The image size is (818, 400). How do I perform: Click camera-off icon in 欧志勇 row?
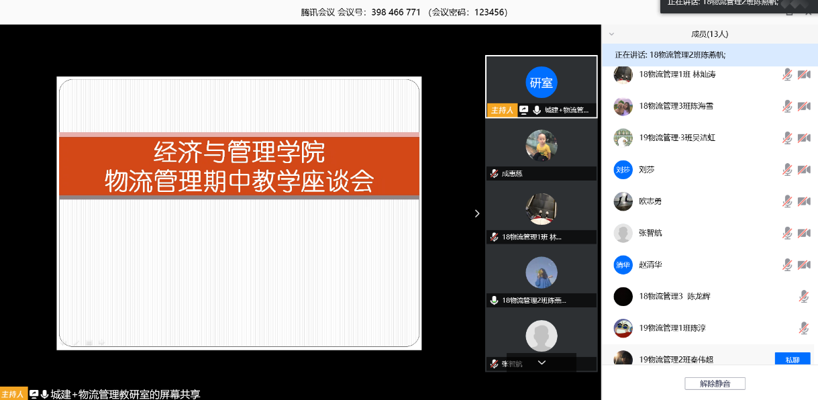[x=804, y=201]
